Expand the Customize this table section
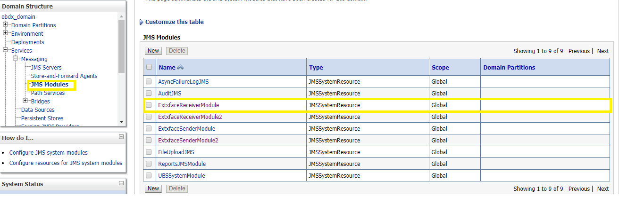 141,22
